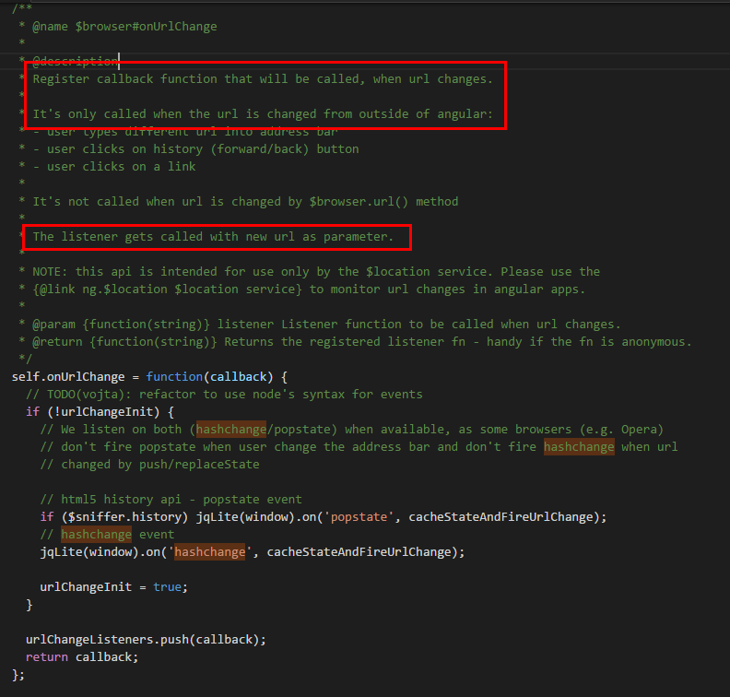Click highlighted 'hashchange' string in jqLite call

213,551
